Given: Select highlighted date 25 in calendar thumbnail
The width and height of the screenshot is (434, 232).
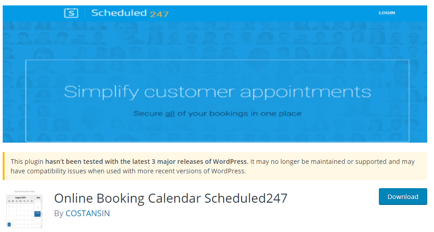Looking at the screenshot, I should (9, 224).
